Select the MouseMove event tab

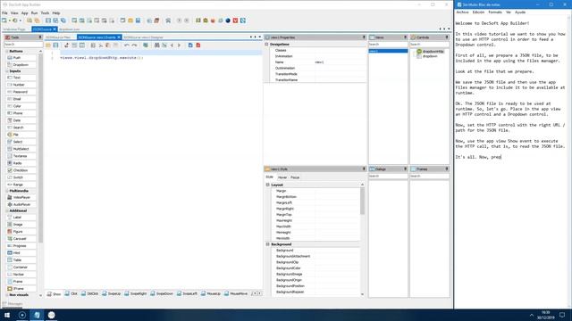(x=236, y=293)
